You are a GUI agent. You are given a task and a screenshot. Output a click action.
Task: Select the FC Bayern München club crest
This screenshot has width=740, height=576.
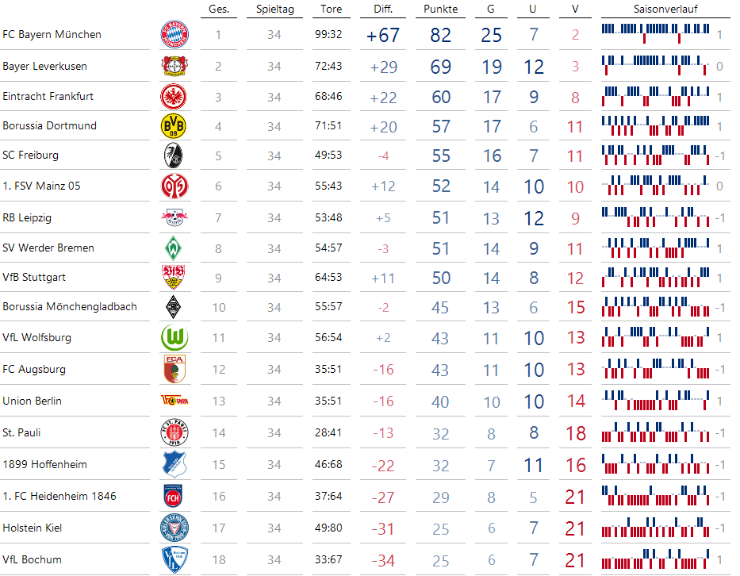176,35
